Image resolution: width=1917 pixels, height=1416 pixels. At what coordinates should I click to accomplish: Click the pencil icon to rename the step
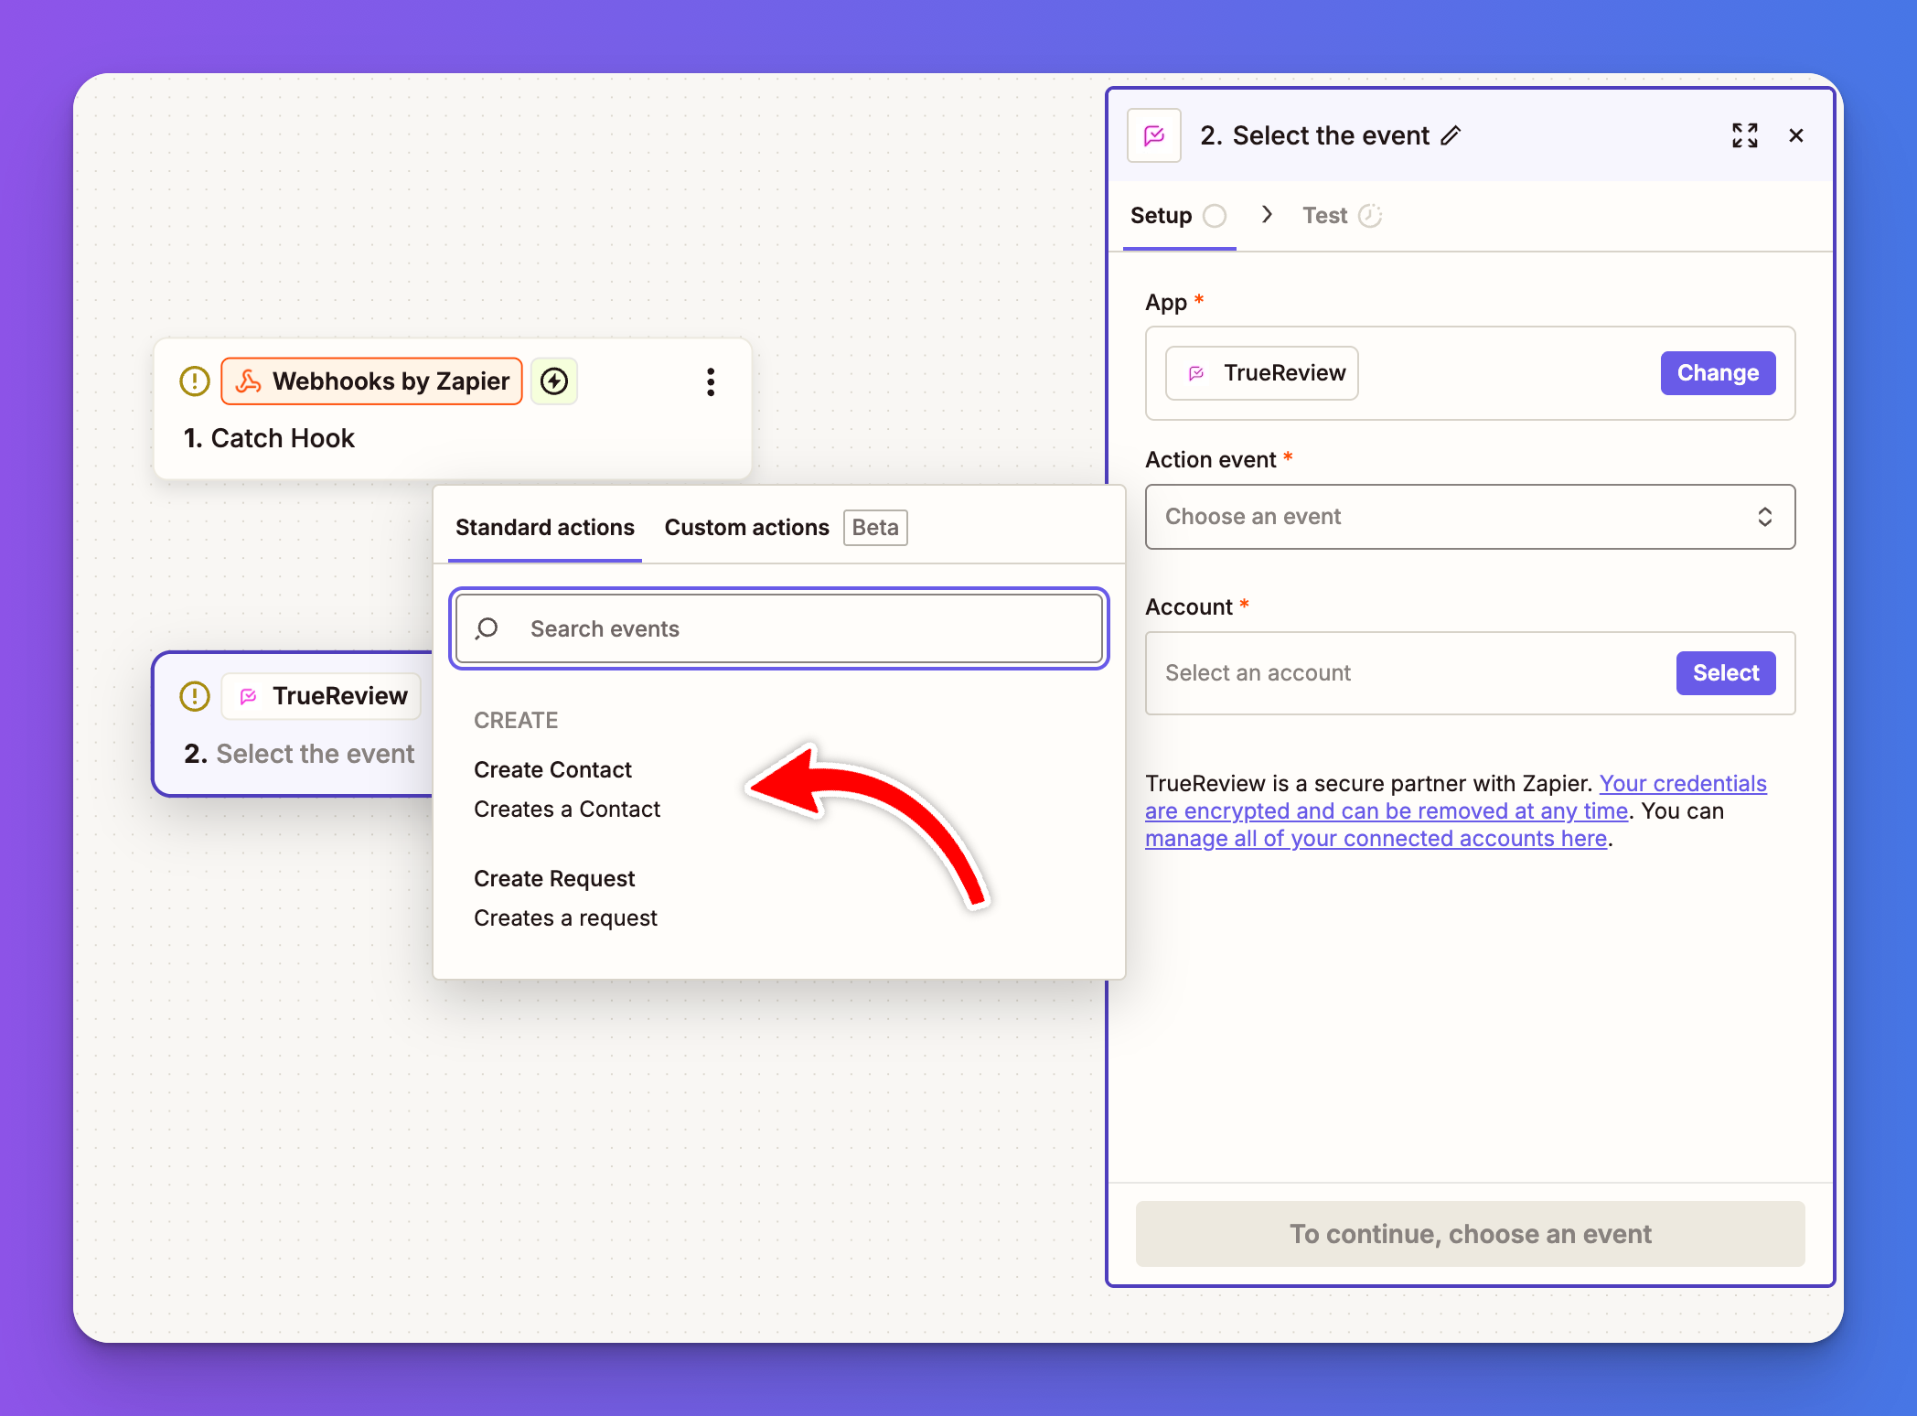point(1451,136)
